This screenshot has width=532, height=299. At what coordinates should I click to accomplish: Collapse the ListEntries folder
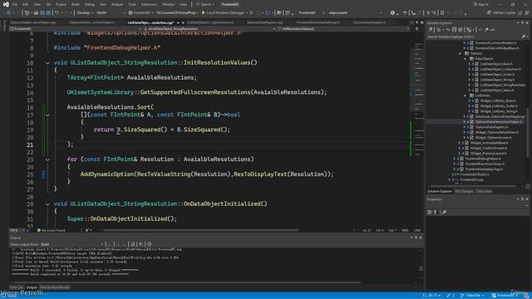point(465,96)
